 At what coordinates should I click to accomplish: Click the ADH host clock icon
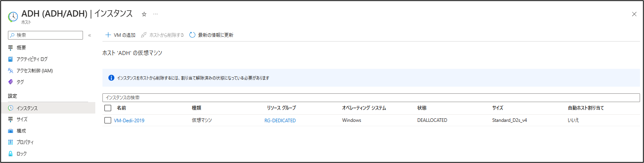click(x=13, y=17)
